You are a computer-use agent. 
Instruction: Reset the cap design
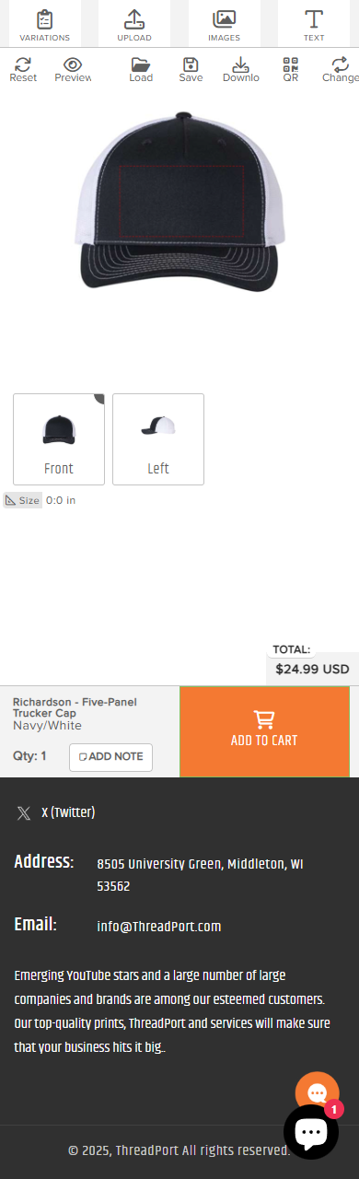click(x=23, y=69)
